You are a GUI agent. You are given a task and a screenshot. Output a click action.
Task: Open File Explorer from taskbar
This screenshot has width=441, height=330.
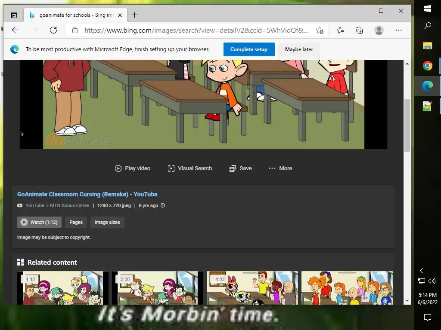[428, 46]
